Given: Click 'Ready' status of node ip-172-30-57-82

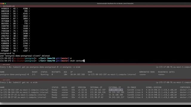Looking at the screenshot, I should pyautogui.click(x=54, y=97).
